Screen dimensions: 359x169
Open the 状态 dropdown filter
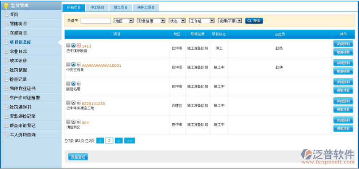pos(177,21)
